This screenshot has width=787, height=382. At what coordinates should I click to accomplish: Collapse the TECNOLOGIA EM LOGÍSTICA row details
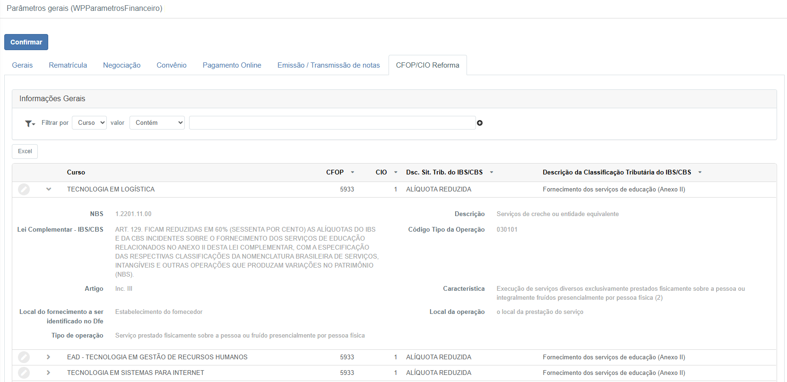(x=49, y=190)
